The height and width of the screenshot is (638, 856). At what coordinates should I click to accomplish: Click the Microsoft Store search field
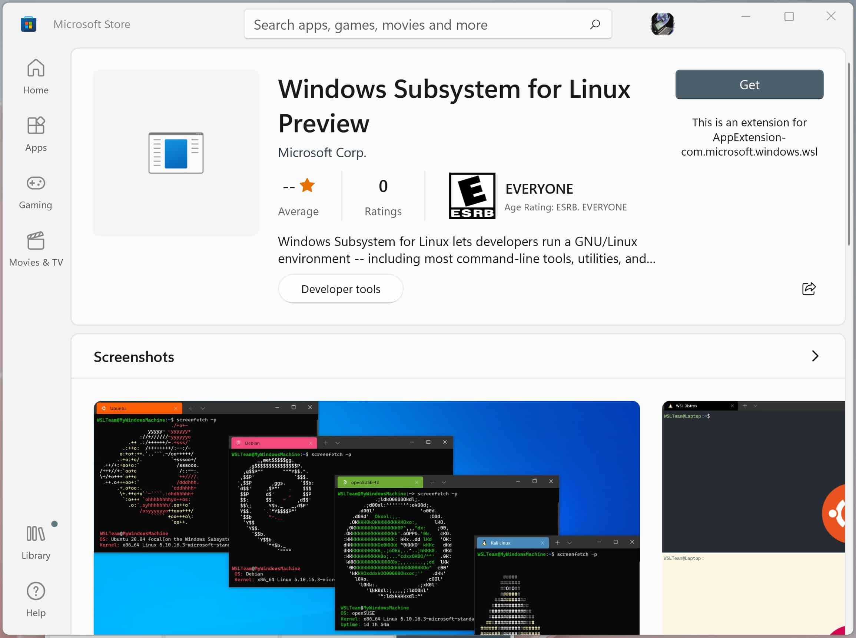[x=428, y=24]
